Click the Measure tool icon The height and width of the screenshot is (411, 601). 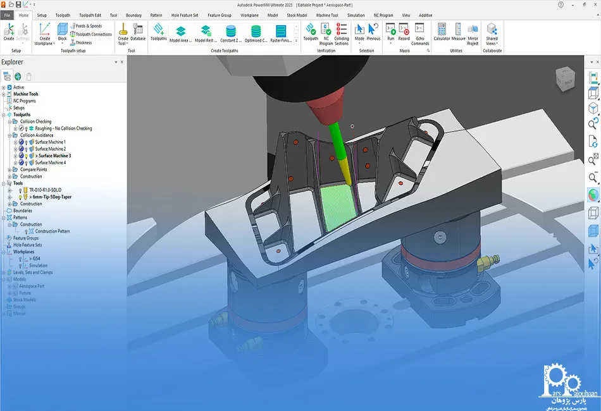[459, 32]
